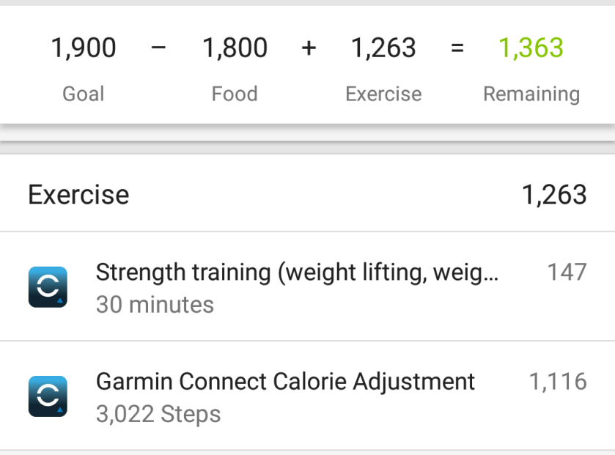Tap the 1,263 total in Exercise header
The width and height of the screenshot is (615, 455).
(x=553, y=195)
